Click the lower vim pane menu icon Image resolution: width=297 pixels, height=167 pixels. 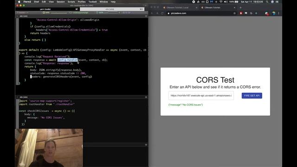pos(146,97)
